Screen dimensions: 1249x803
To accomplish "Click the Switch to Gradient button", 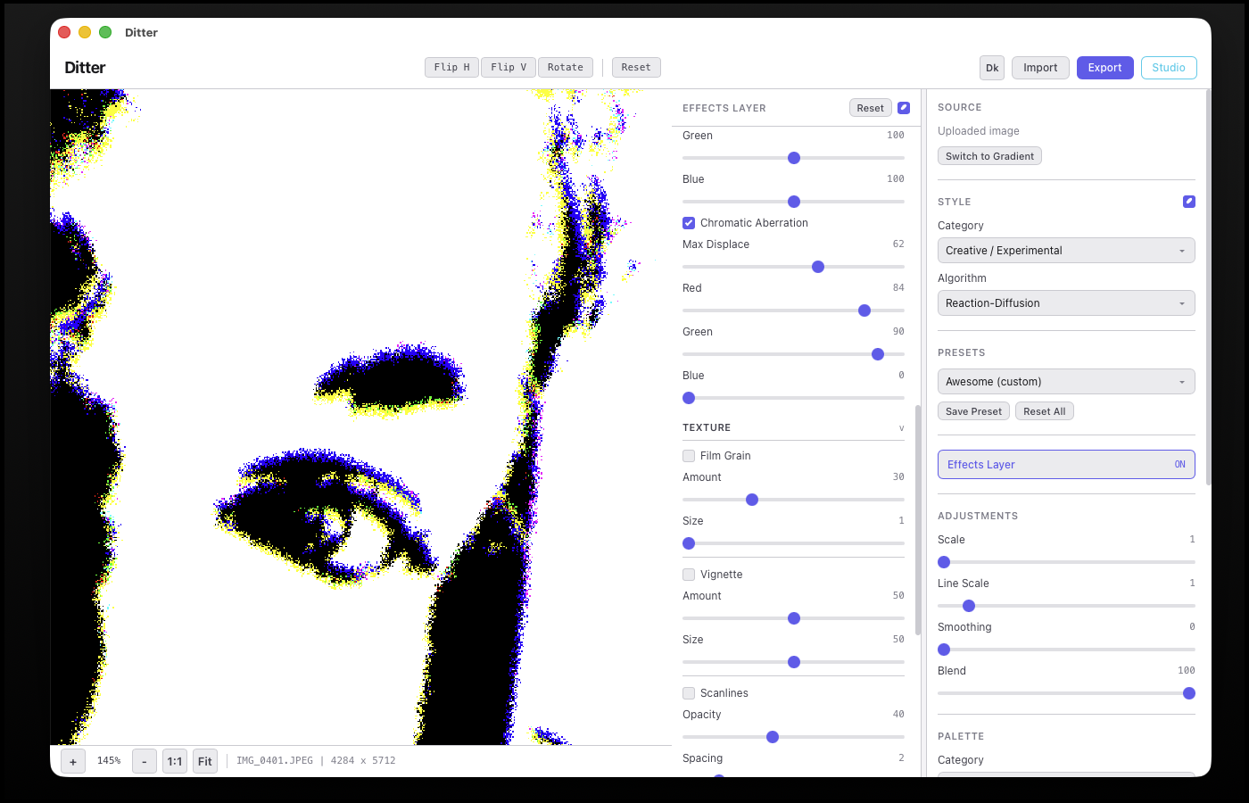I will point(989,156).
